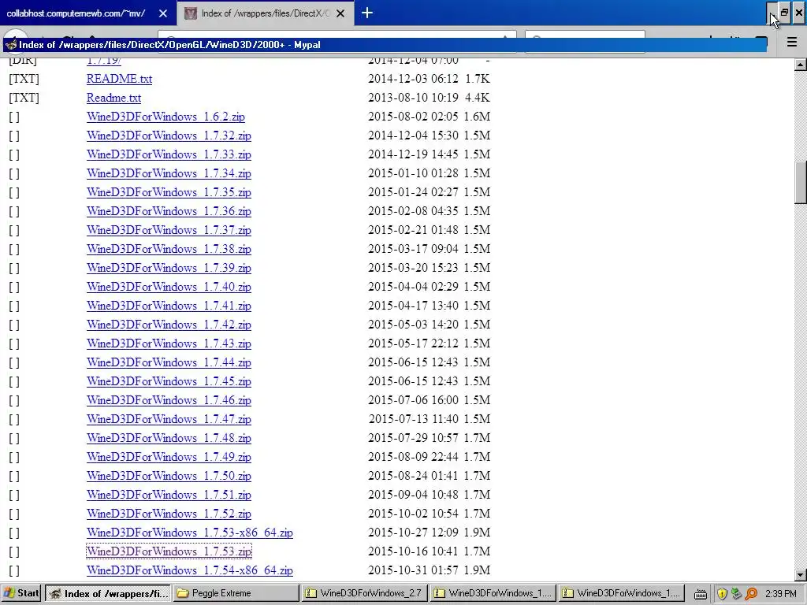Open WineD3DForWindows_1.7.51.zip
Screen dimensions: 807x605
[x=169, y=495]
